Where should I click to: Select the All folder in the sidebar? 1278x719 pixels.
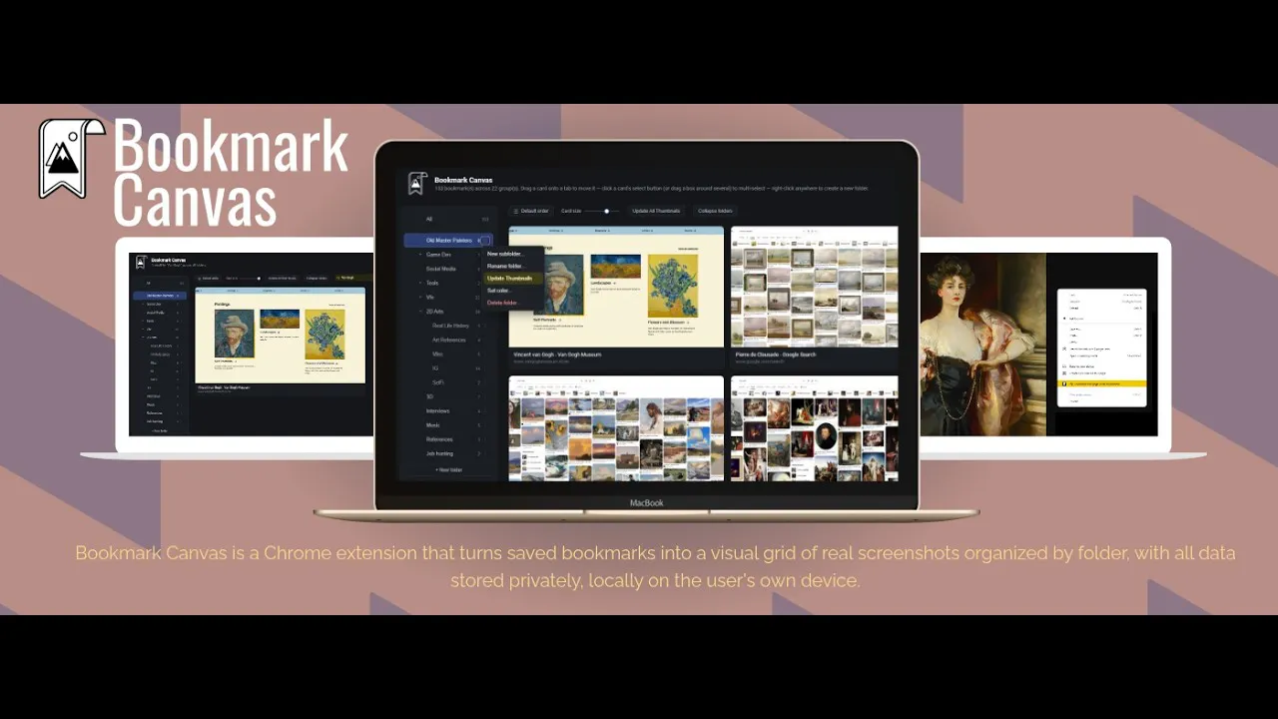[x=448, y=219]
